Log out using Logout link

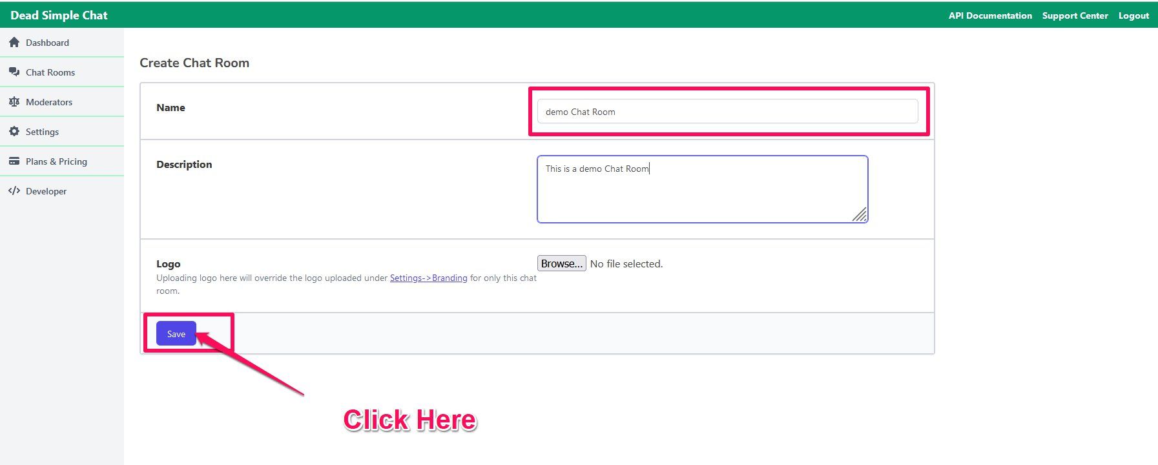pyautogui.click(x=1133, y=15)
